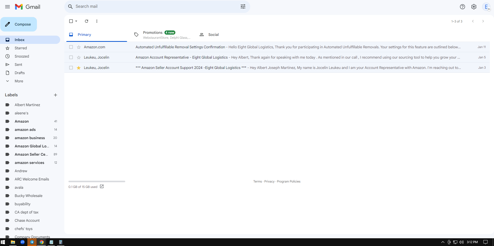Open Notepad from the taskbar
Viewport: 494px width, 246px height.
coord(51,242)
